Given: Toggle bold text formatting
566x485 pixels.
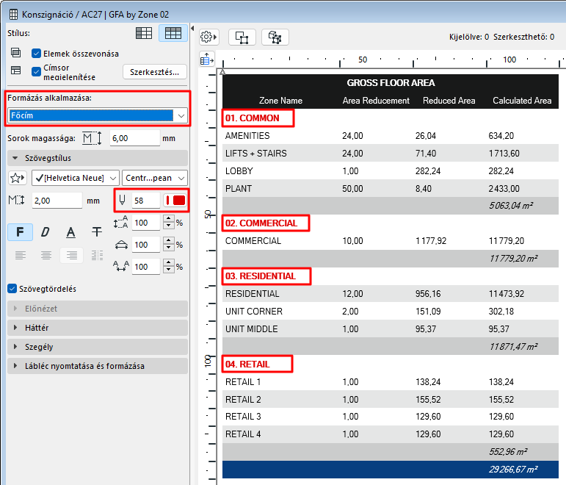Looking at the screenshot, I should coord(20,232).
